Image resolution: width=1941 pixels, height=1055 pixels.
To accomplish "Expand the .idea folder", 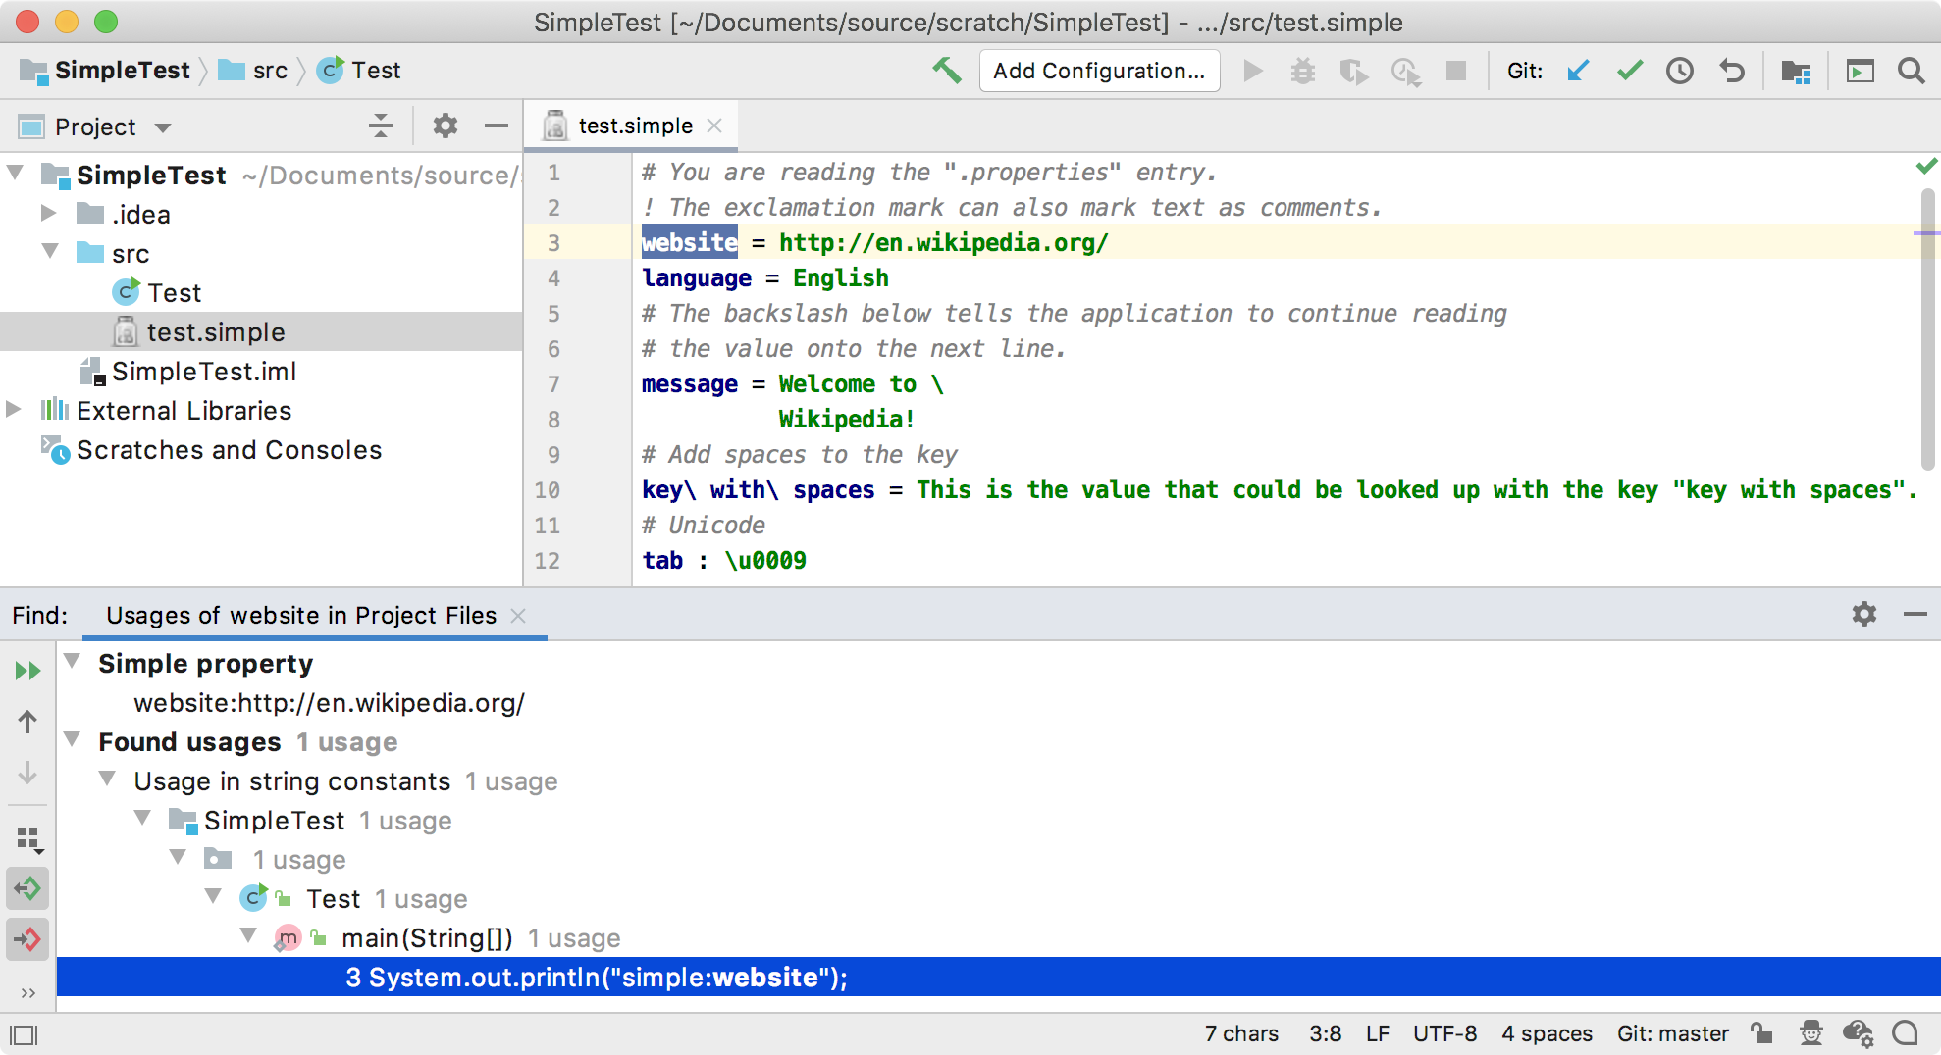I will pyautogui.click(x=48, y=213).
